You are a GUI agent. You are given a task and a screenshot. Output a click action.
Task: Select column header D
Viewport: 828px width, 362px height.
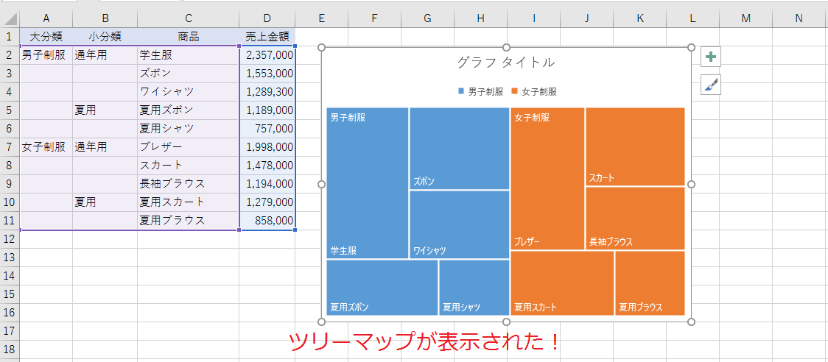coord(267,19)
